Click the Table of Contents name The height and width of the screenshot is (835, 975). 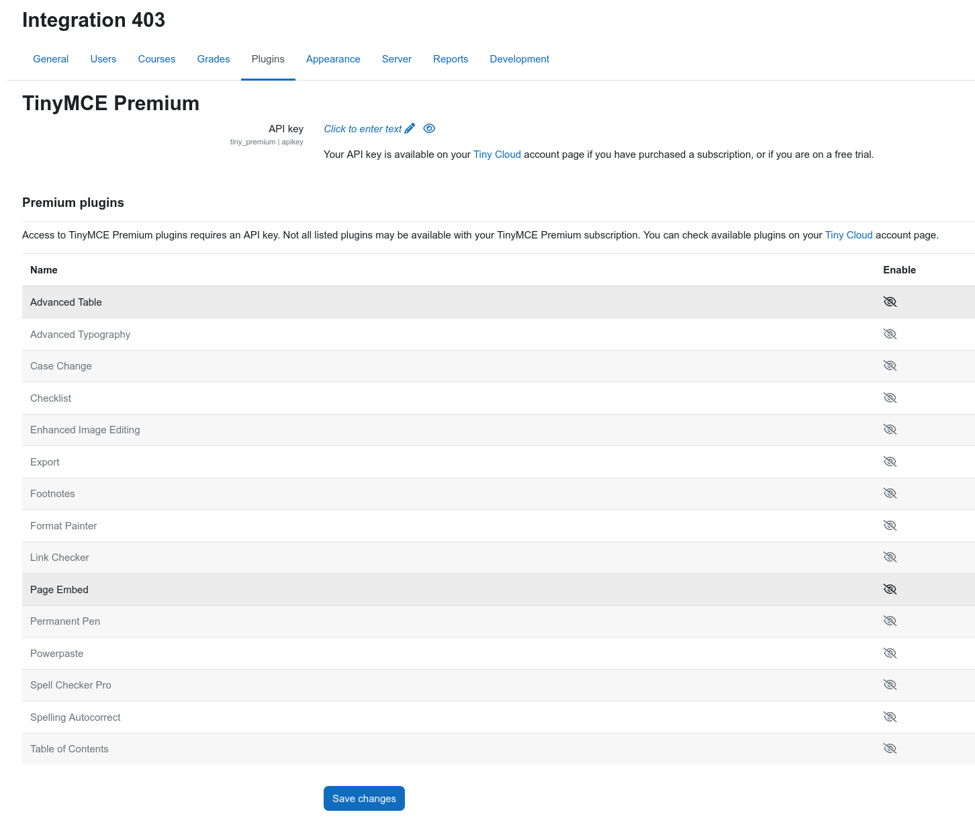point(69,749)
